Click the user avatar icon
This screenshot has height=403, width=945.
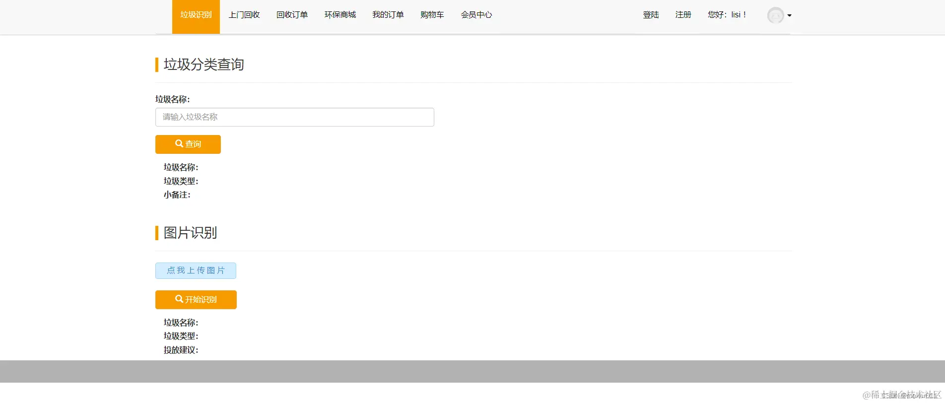point(775,15)
